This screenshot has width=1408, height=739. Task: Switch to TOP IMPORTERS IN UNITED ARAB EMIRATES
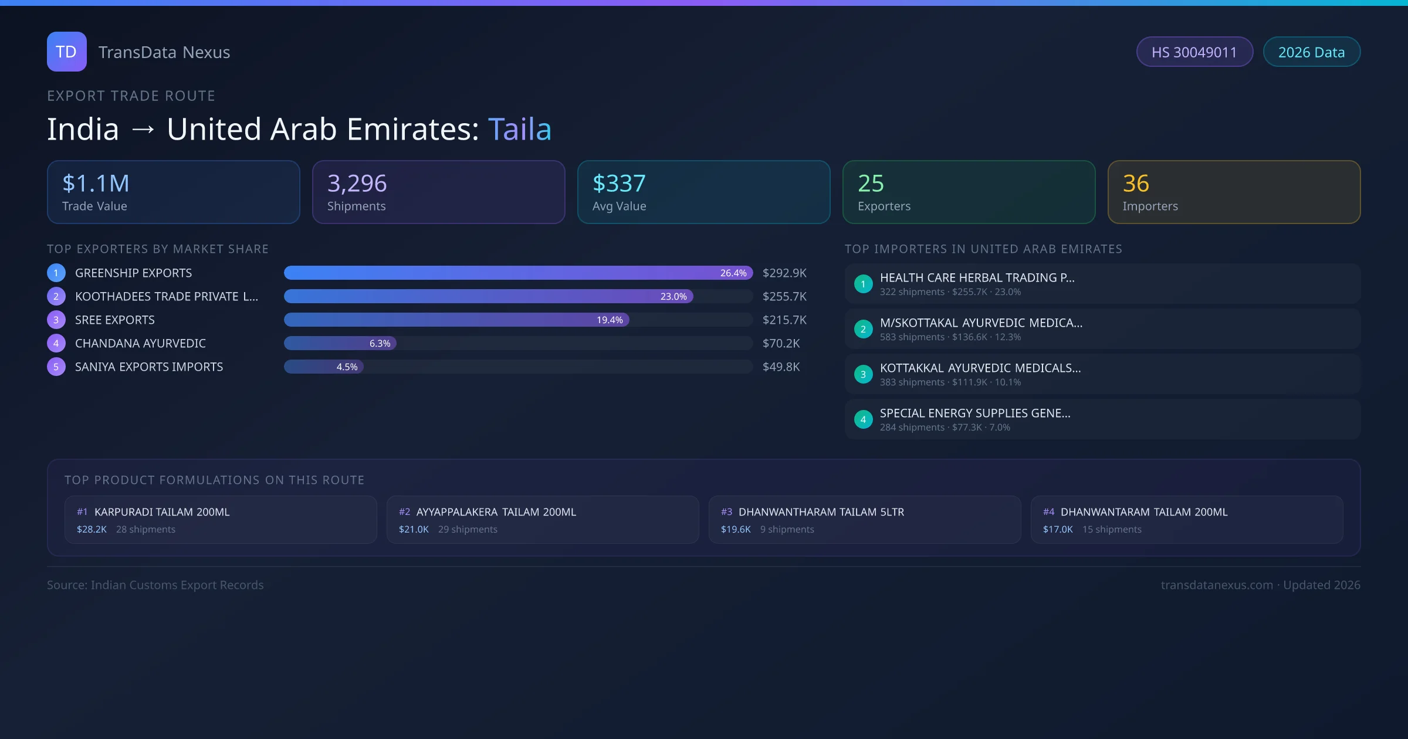(x=984, y=249)
